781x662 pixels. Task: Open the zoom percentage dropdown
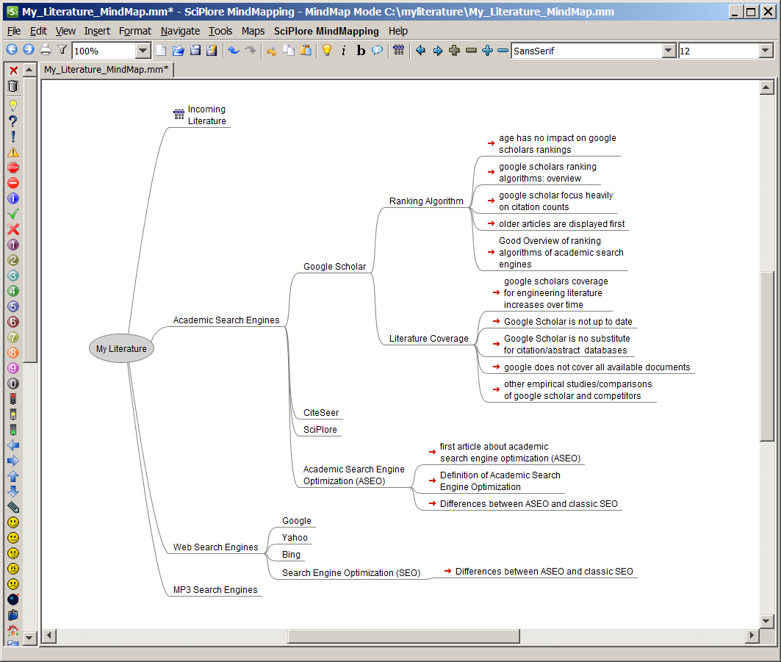(x=143, y=51)
